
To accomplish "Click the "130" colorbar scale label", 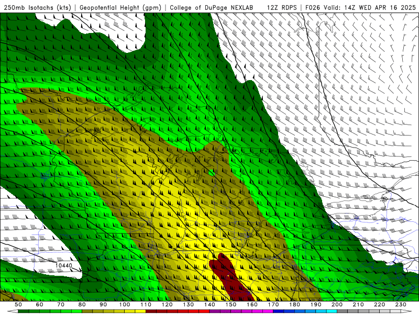I will (x=189, y=305).
